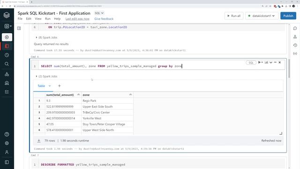Viewport: 300px width, 169px height.
Task: Select the Rego Park zone cell
Action: pyautogui.click(x=107, y=100)
